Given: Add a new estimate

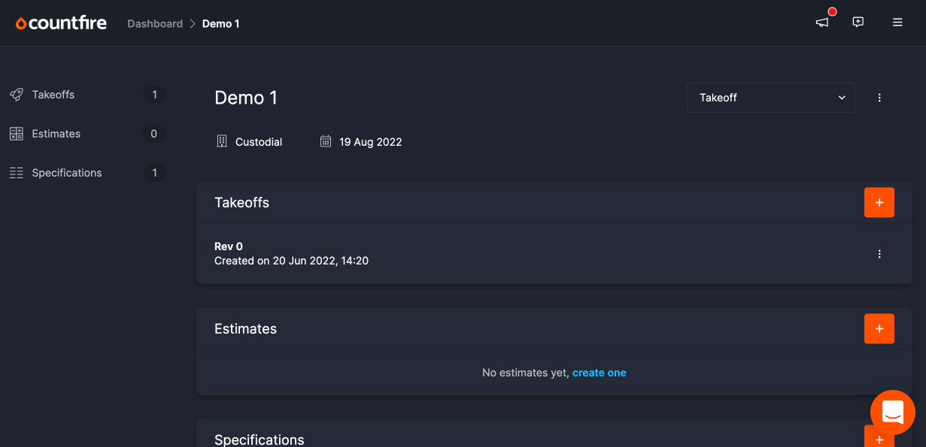Looking at the screenshot, I should (x=879, y=329).
